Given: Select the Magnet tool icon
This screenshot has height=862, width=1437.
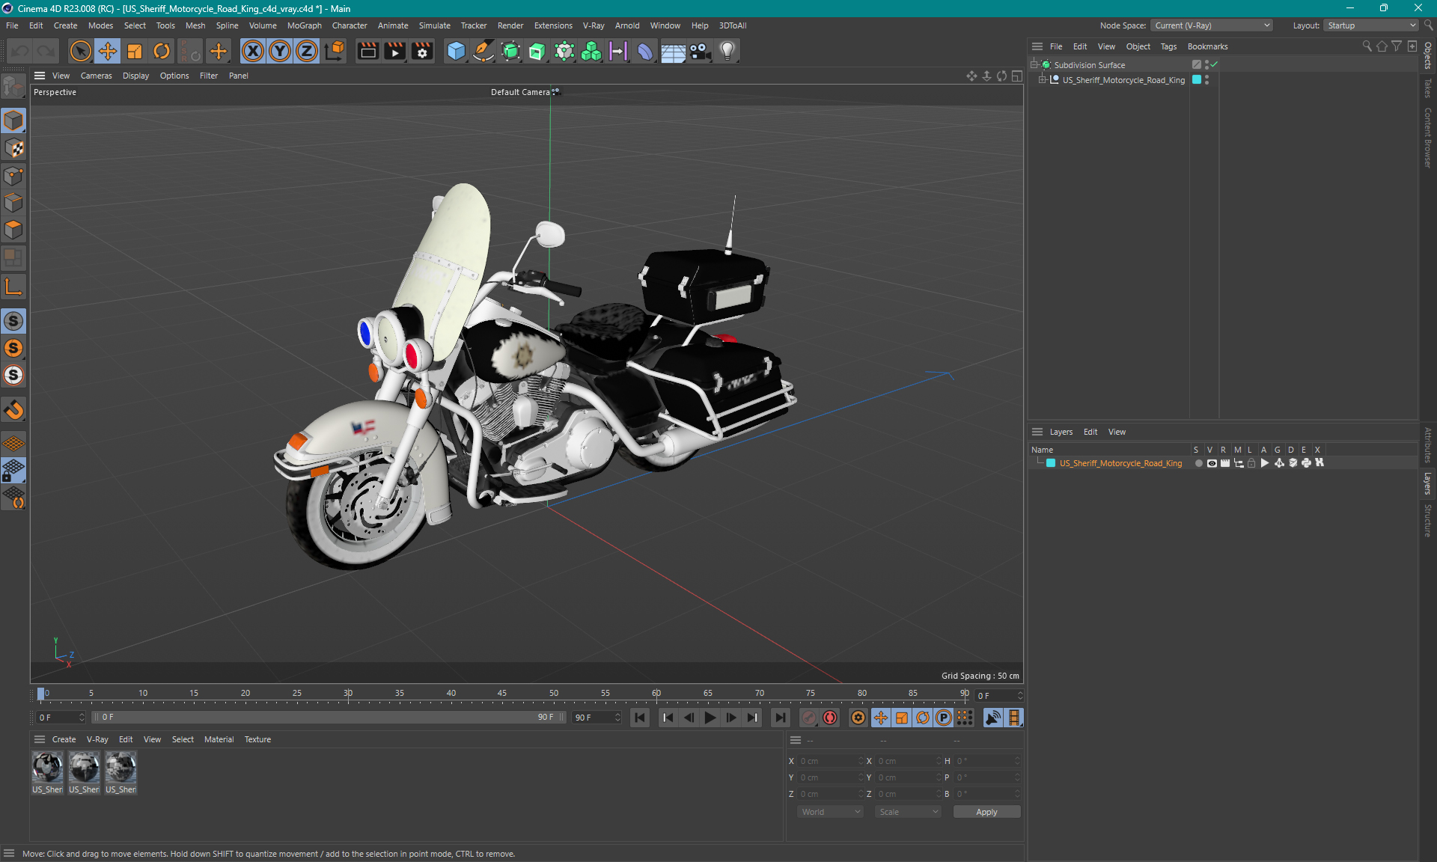Looking at the screenshot, I should pos(13,411).
